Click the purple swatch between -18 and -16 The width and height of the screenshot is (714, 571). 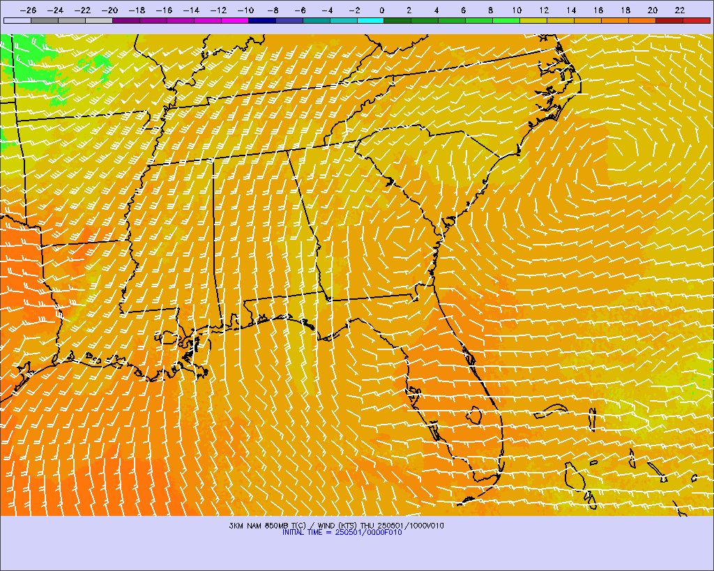[x=153, y=20]
